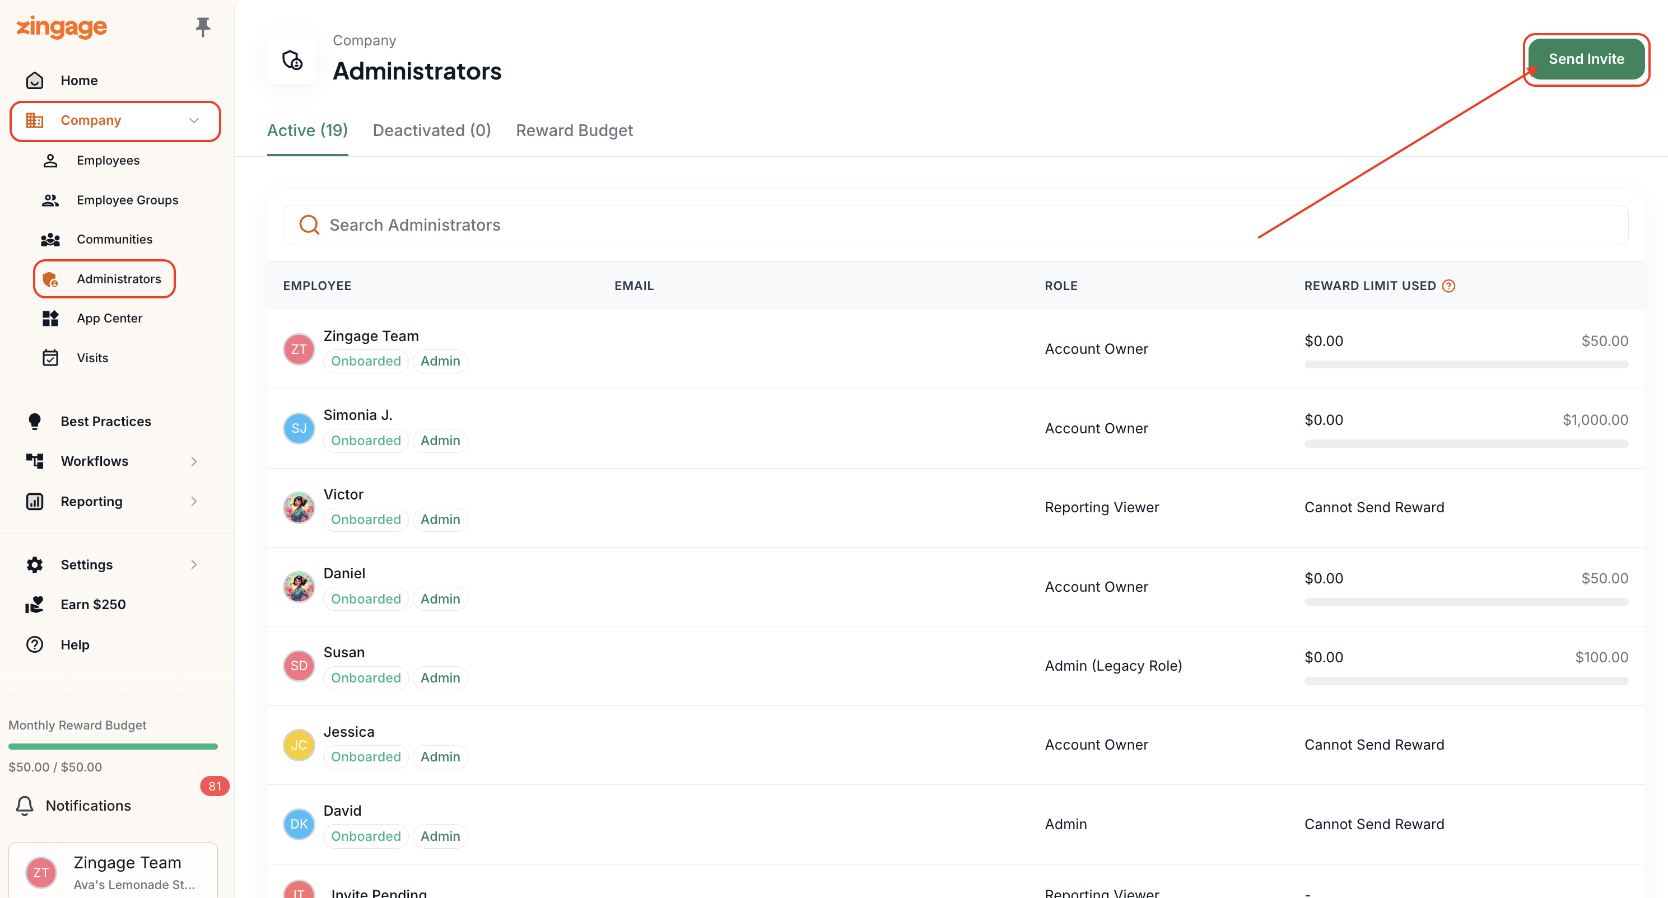
Task: Click David's "Cannot Send Reward" text
Action: click(1374, 824)
